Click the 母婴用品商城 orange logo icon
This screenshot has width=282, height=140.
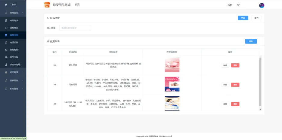(47, 5)
